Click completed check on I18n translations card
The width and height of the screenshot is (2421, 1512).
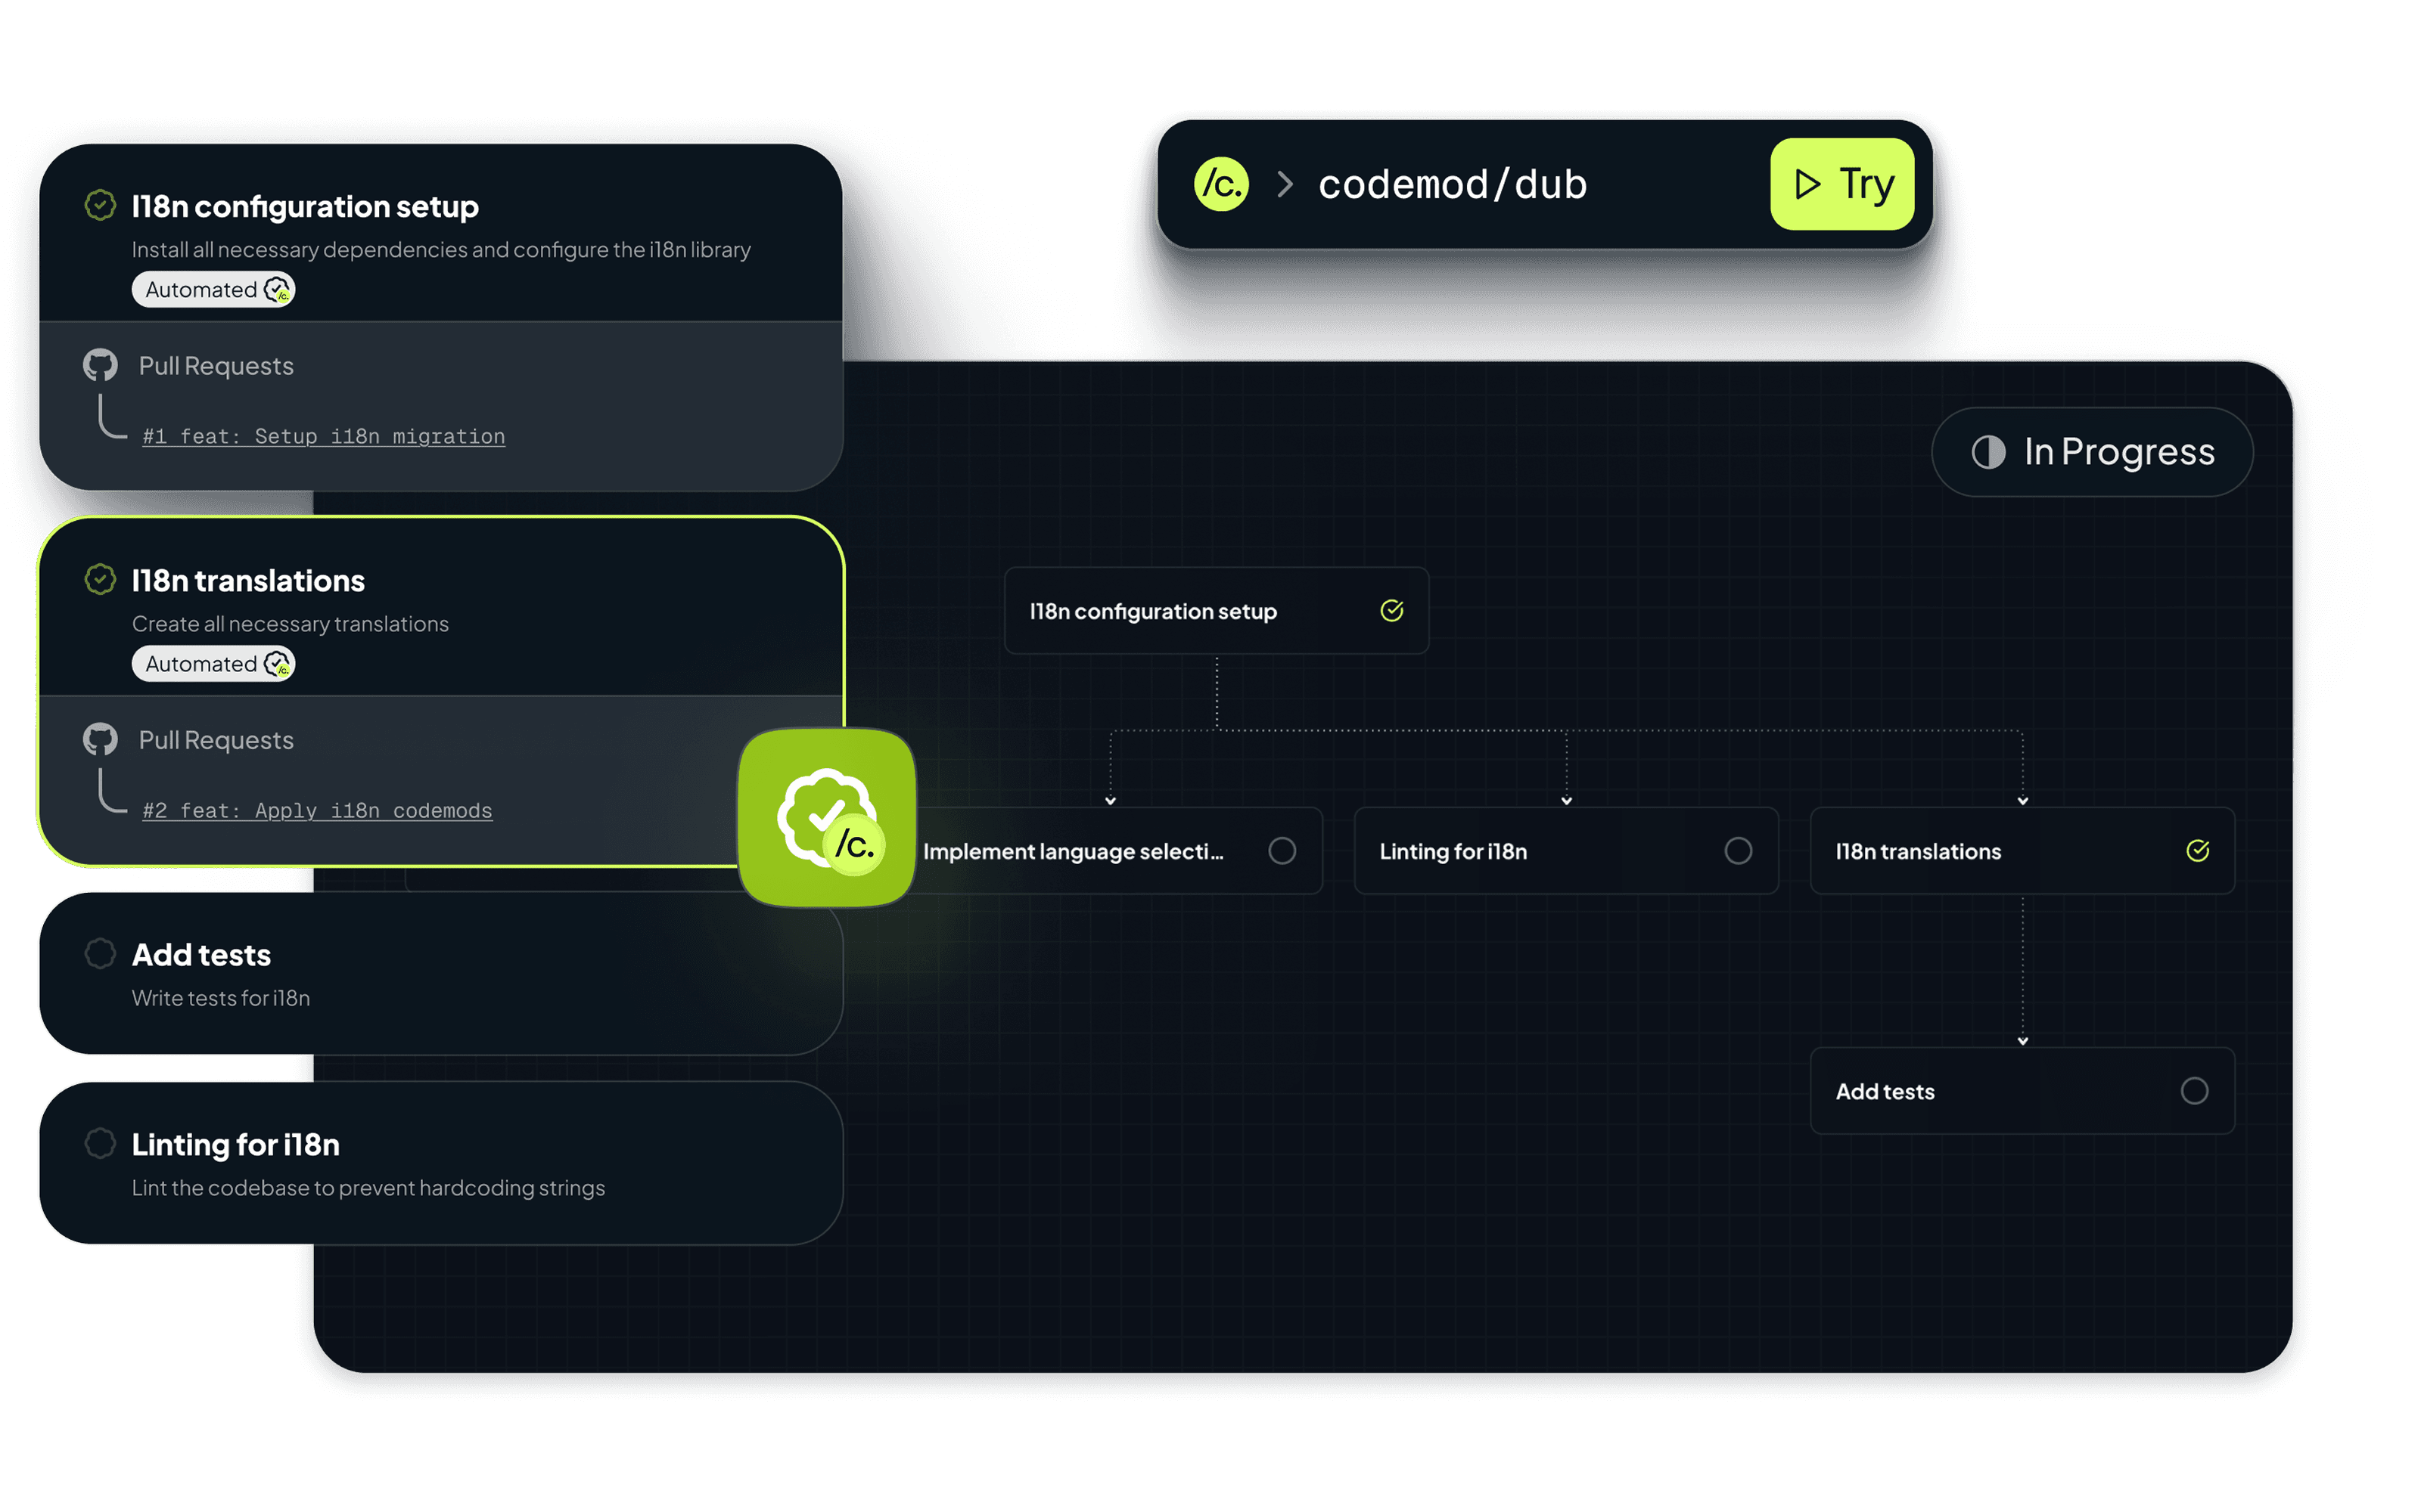100,579
